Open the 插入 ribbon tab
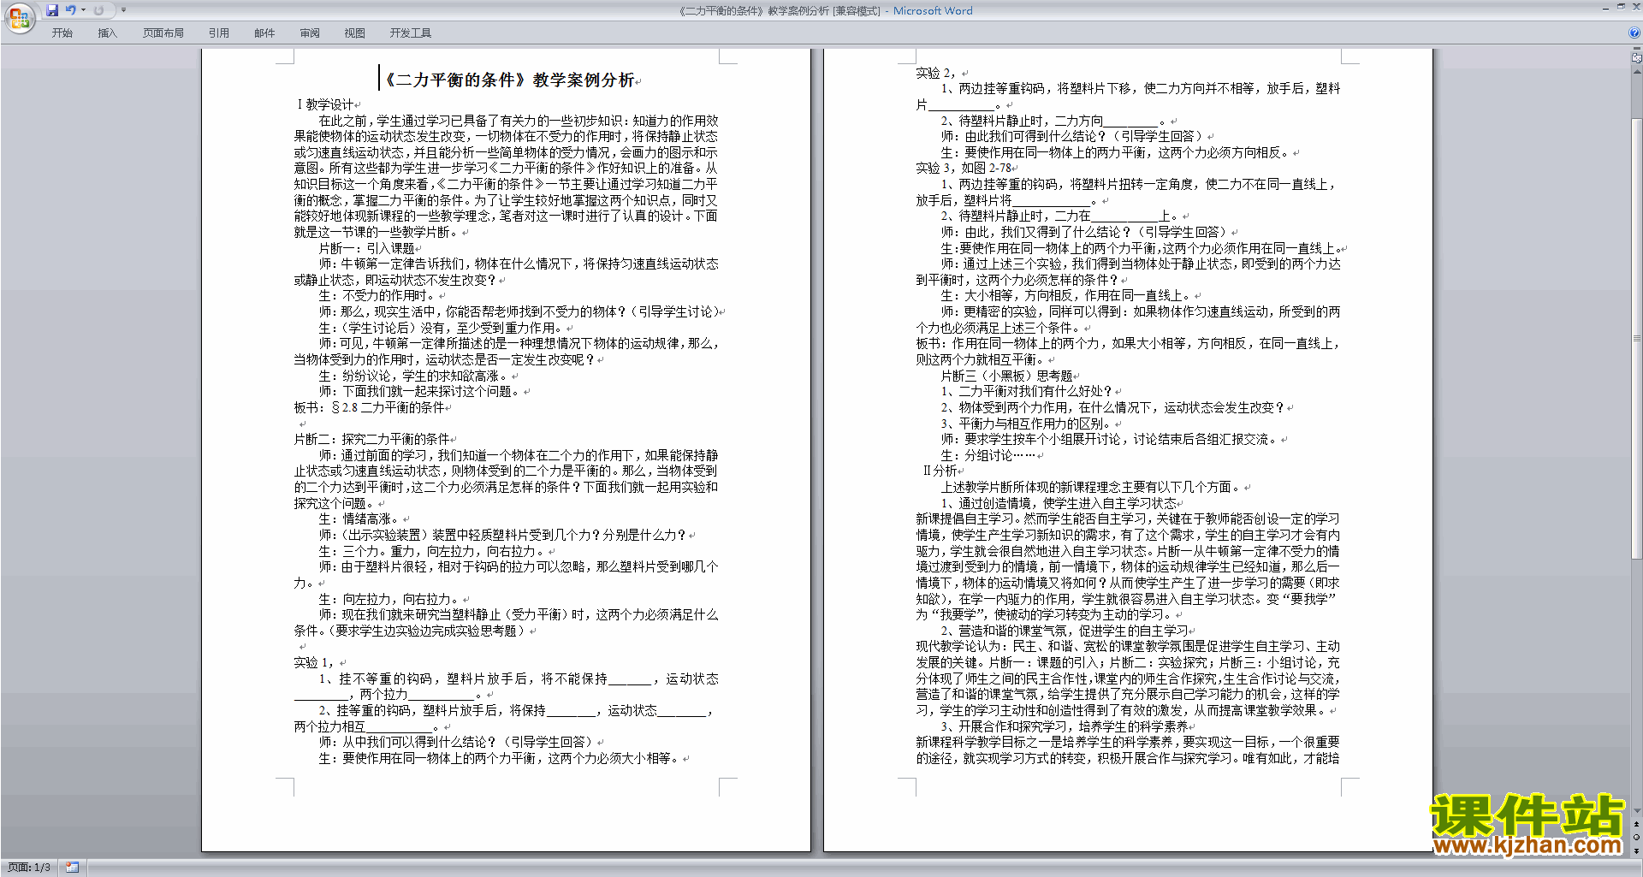The width and height of the screenshot is (1643, 877). point(107,33)
